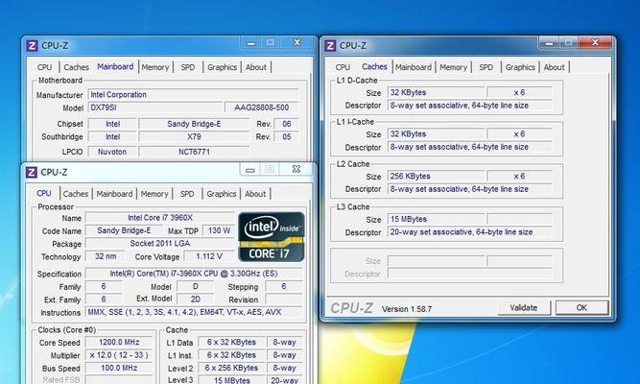
Task: Click the x 12.0 ( 12 - 33 ) multiplier value
Action: pyautogui.click(x=119, y=355)
